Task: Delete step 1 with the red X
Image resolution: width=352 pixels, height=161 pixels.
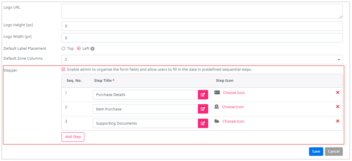Action: tap(337, 92)
